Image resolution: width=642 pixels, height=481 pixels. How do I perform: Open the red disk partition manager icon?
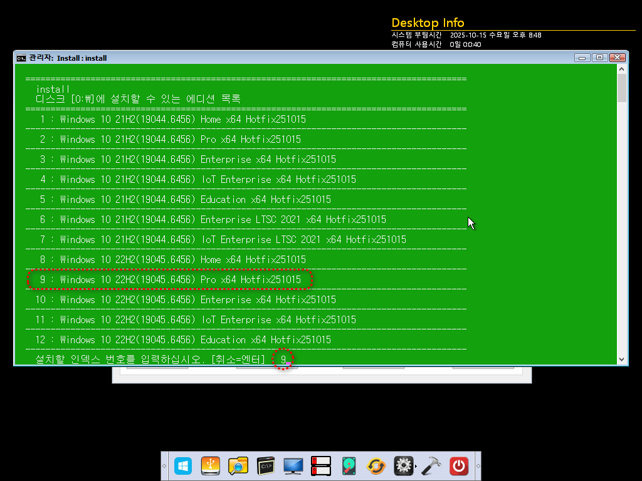pos(320,466)
